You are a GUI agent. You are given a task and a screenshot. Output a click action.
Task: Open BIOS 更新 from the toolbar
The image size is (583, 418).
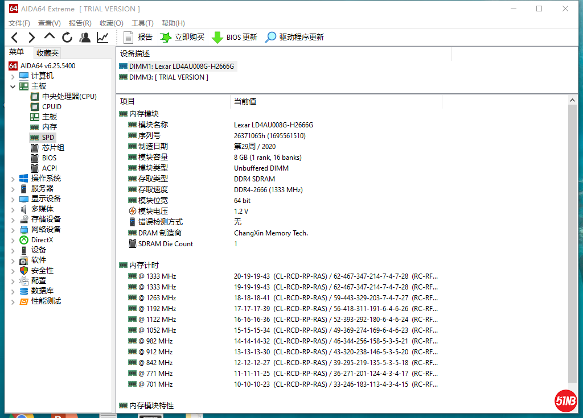235,38
